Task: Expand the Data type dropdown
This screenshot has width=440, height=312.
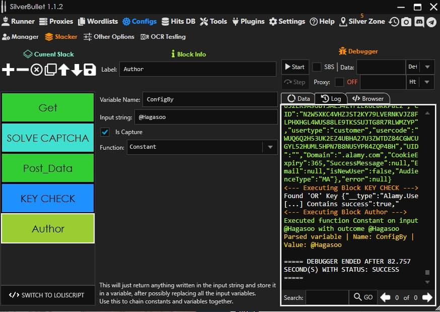Action: (x=427, y=67)
